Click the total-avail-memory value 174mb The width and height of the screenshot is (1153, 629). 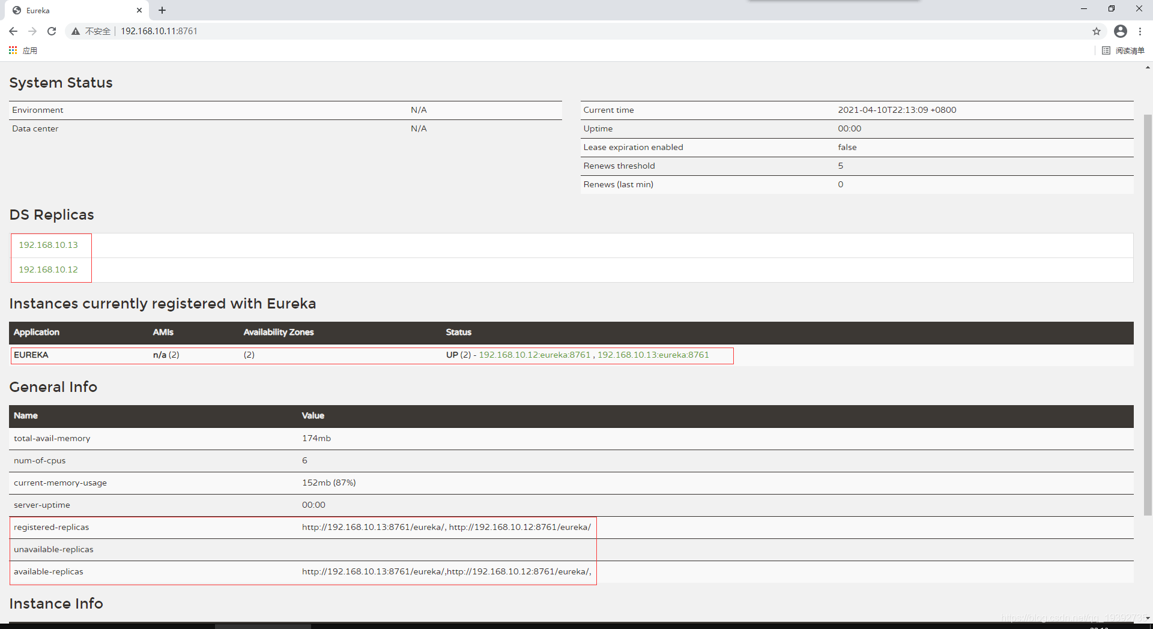[316, 438]
